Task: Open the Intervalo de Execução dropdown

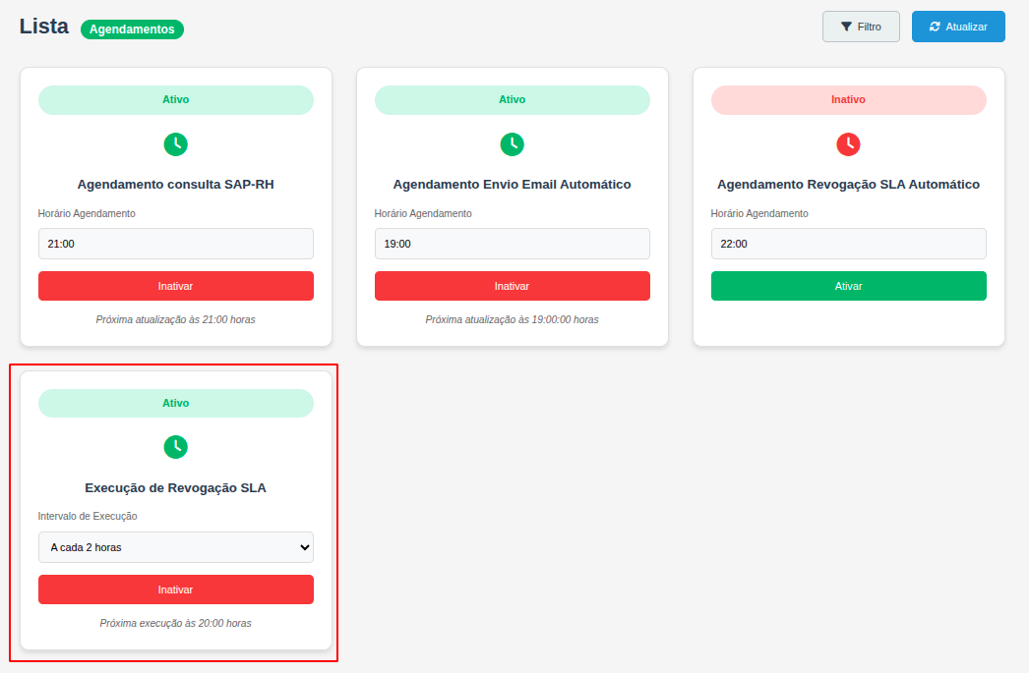Action: click(x=175, y=547)
